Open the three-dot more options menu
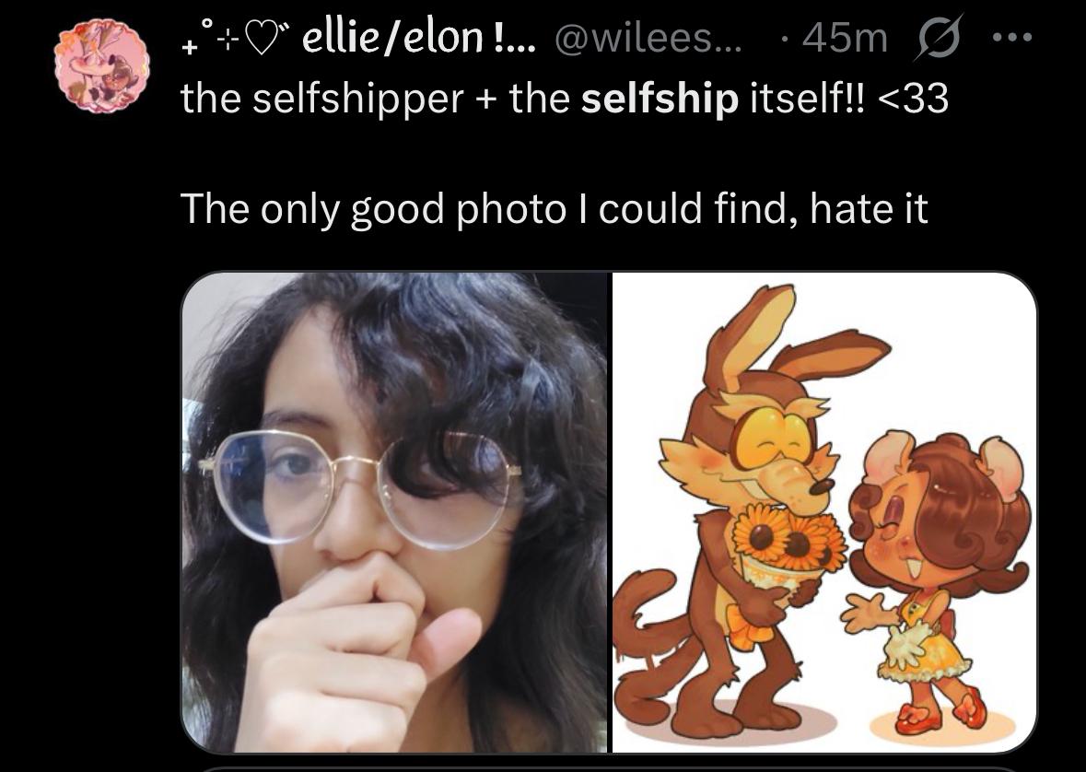This screenshot has height=772, width=1086. point(1012,37)
